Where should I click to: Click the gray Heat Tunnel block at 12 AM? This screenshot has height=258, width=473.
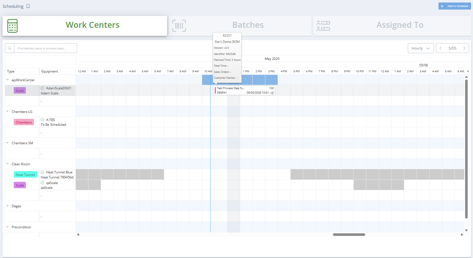82,175
